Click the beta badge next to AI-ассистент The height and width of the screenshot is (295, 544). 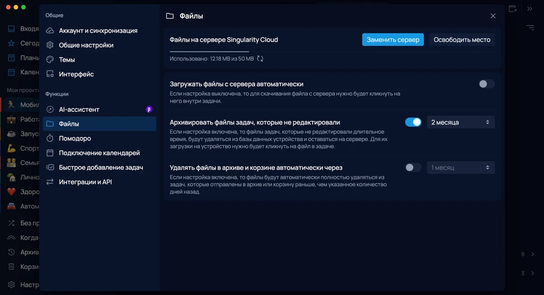point(149,110)
